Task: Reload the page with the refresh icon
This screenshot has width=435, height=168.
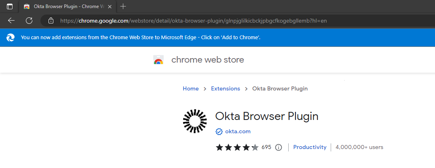Action: pyautogui.click(x=29, y=21)
